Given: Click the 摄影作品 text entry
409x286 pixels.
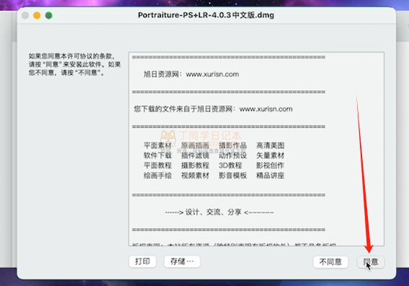Looking at the screenshot, I should pos(233,145).
